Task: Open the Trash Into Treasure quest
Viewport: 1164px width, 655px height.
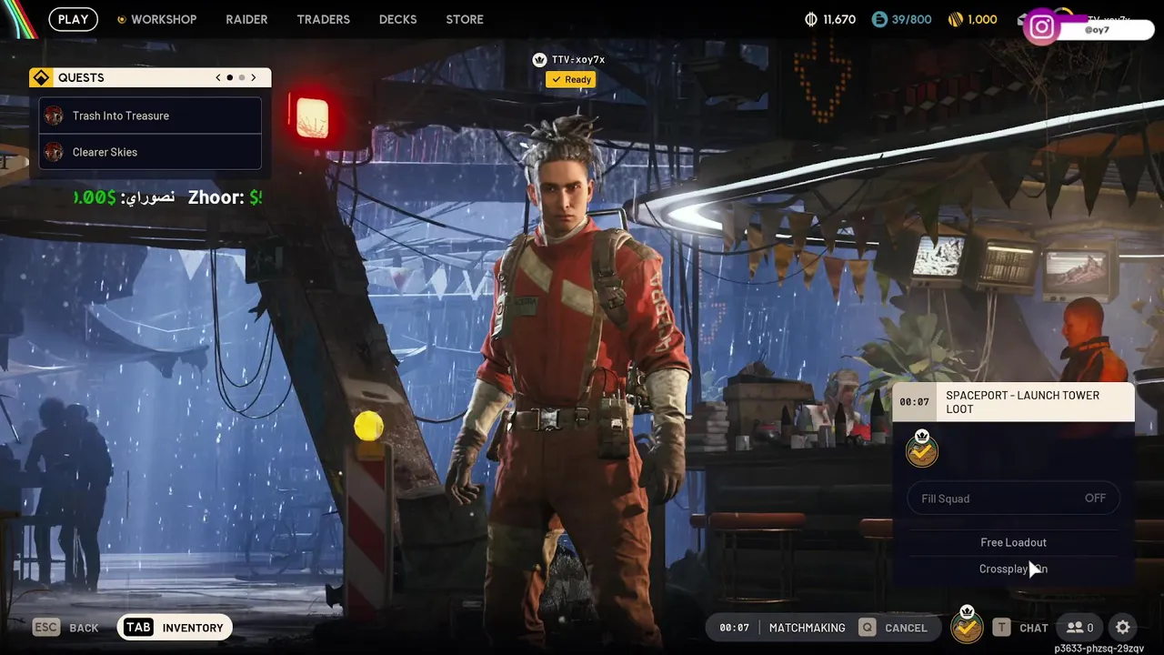Action: [x=150, y=116]
